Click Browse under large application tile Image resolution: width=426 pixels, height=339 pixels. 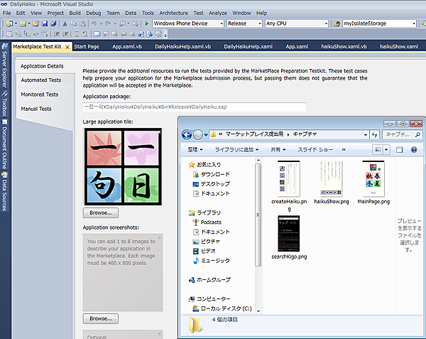click(x=101, y=212)
